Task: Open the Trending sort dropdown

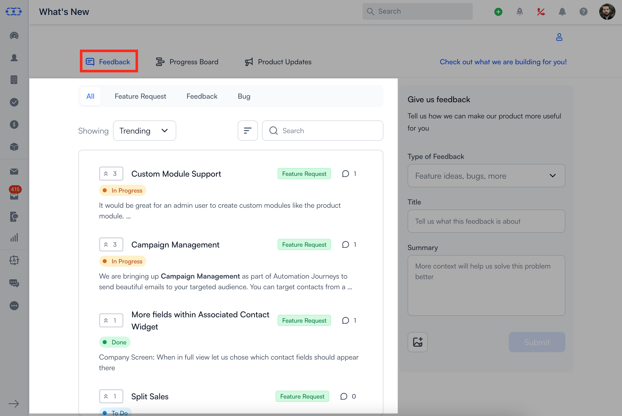Action: [144, 131]
